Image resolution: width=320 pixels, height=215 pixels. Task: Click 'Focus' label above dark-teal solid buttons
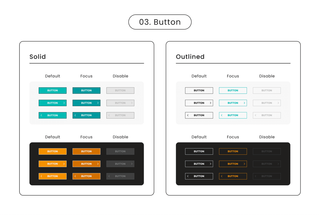tap(86, 76)
